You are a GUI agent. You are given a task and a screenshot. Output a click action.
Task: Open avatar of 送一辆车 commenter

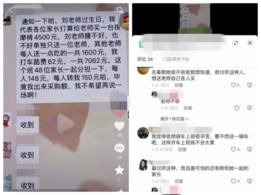click(143, 133)
